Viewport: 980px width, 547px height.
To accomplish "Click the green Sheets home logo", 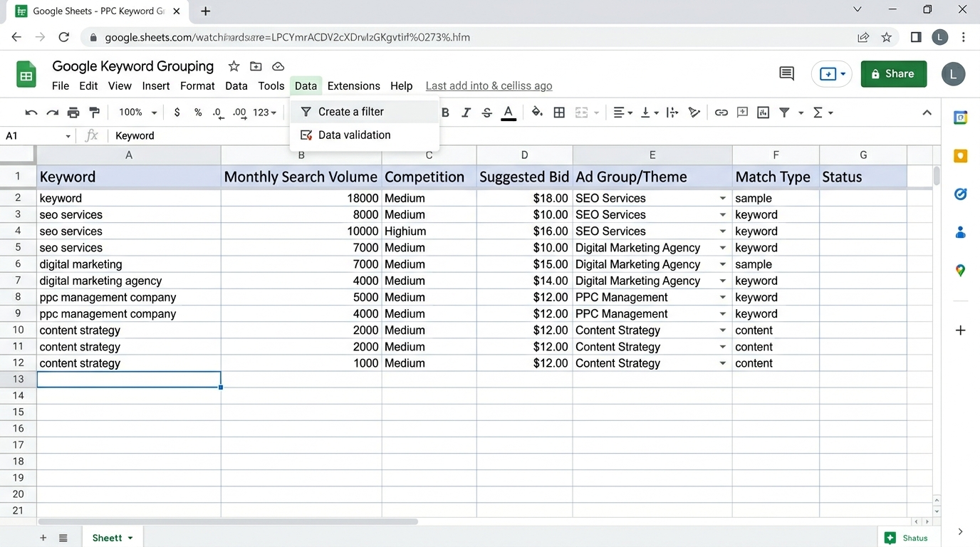I will [x=26, y=74].
